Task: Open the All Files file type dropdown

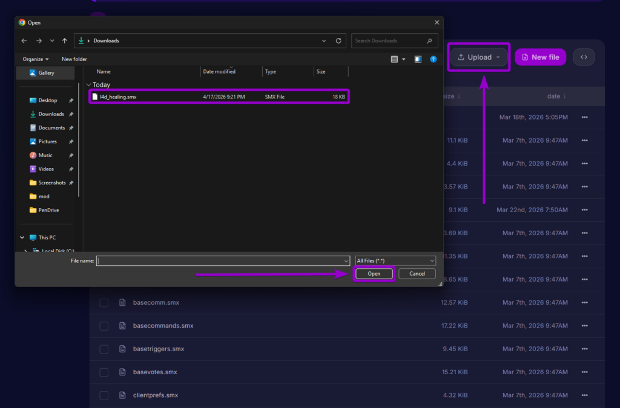Action: point(395,260)
